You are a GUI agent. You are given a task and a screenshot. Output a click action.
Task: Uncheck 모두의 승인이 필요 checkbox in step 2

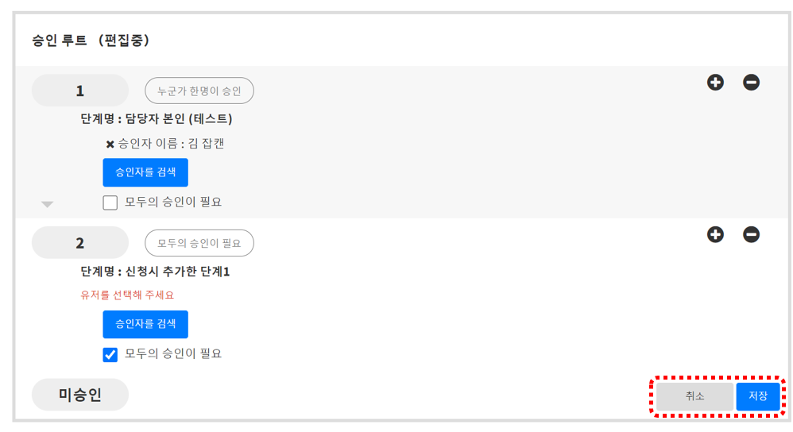pos(110,354)
